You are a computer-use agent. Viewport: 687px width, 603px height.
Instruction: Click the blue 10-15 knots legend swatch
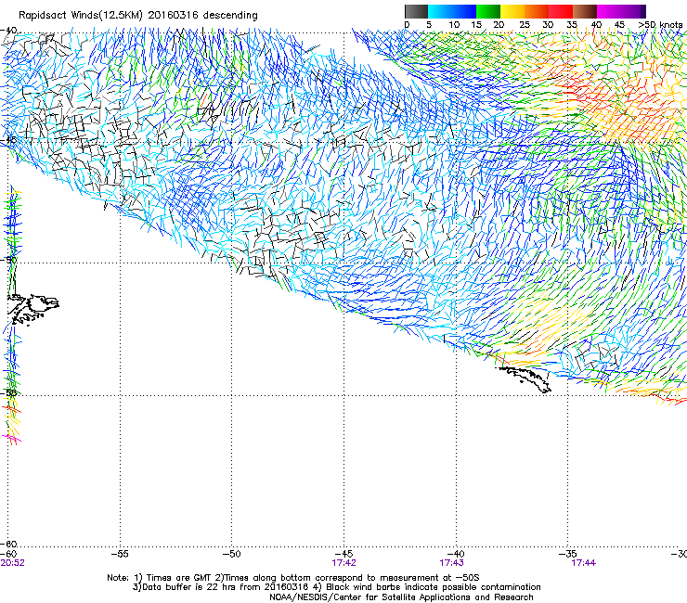(x=464, y=11)
